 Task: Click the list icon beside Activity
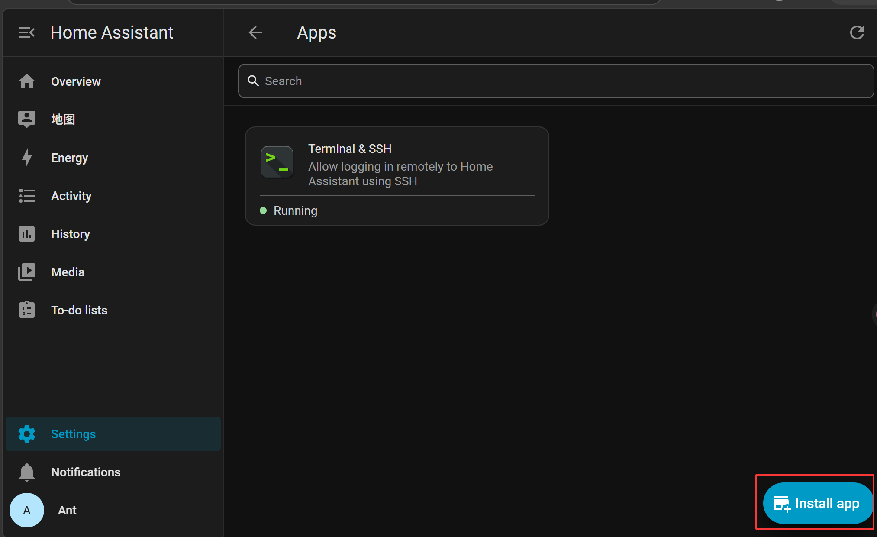pyautogui.click(x=27, y=196)
